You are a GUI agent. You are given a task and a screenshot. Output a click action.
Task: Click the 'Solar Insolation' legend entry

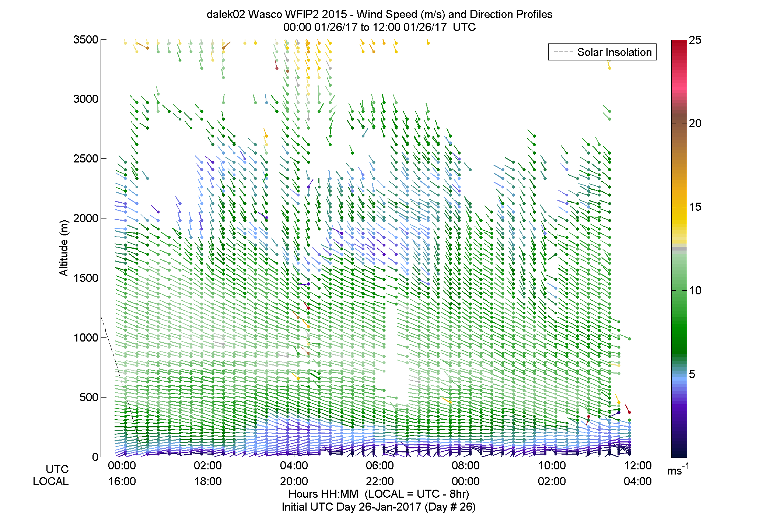(602, 52)
